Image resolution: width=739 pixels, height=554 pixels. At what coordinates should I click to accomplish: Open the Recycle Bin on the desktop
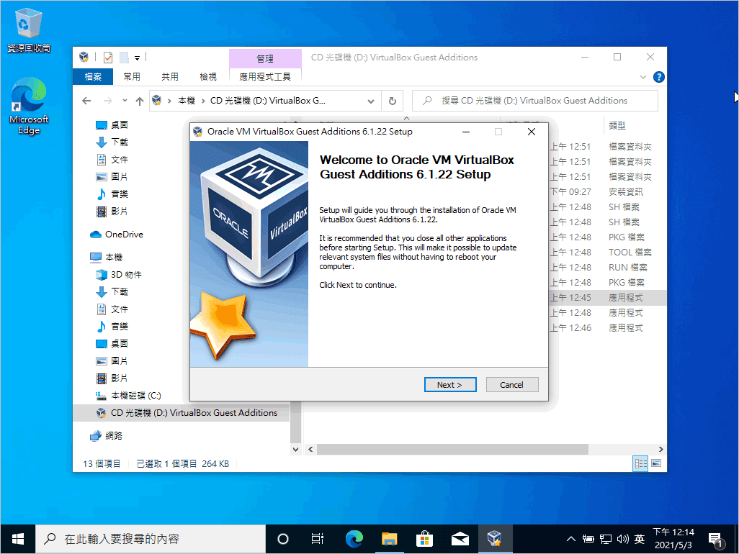tap(27, 22)
